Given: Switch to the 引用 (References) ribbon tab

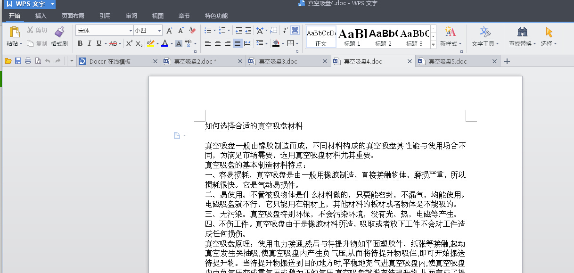Looking at the screenshot, I should (105, 16).
